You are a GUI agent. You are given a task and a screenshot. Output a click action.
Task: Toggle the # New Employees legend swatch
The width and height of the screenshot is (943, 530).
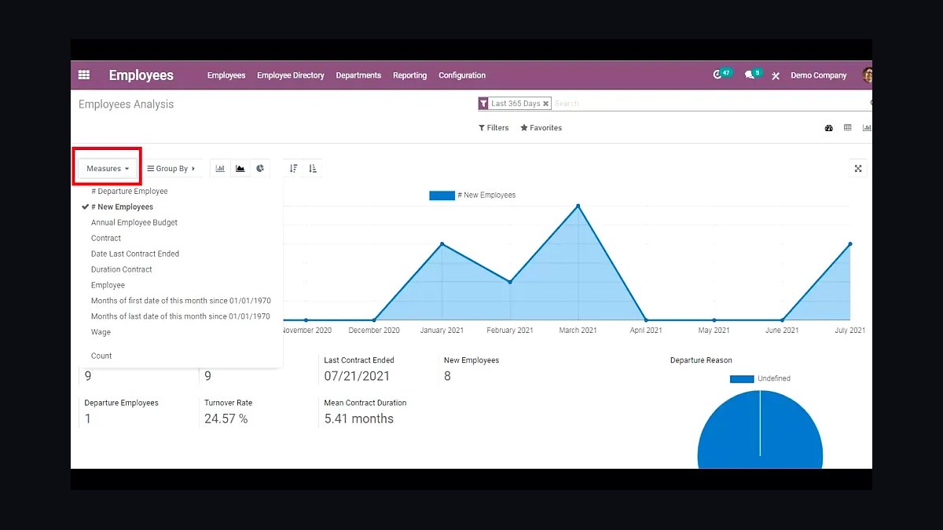(442, 196)
